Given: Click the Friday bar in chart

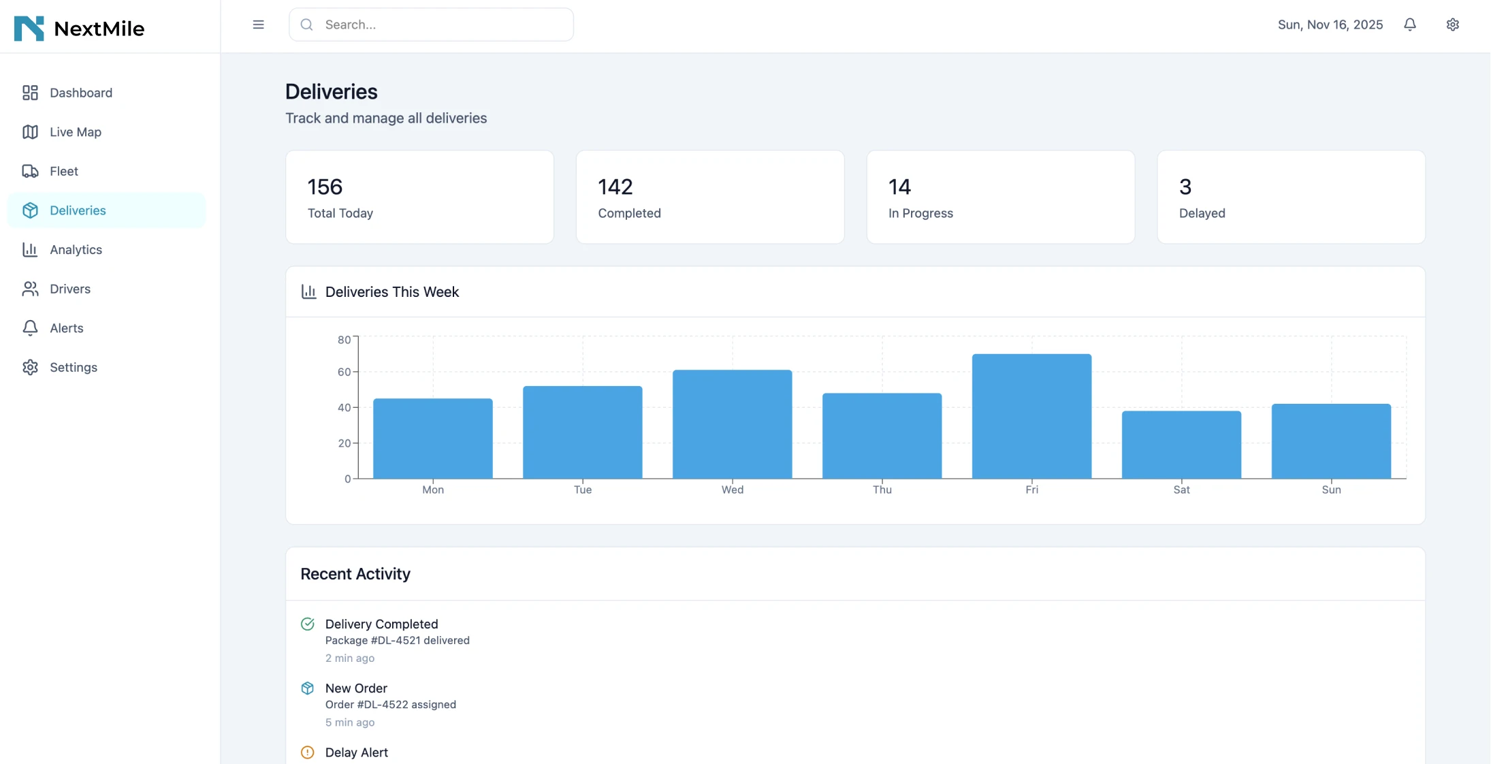Looking at the screenshot, I should (x=1031, y=417).
